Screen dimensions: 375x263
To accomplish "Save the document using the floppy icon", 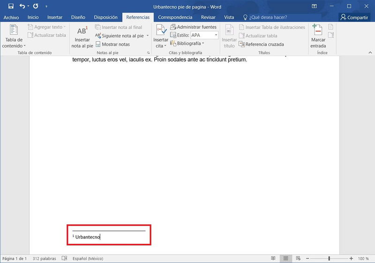I will [x=11, y=6].
